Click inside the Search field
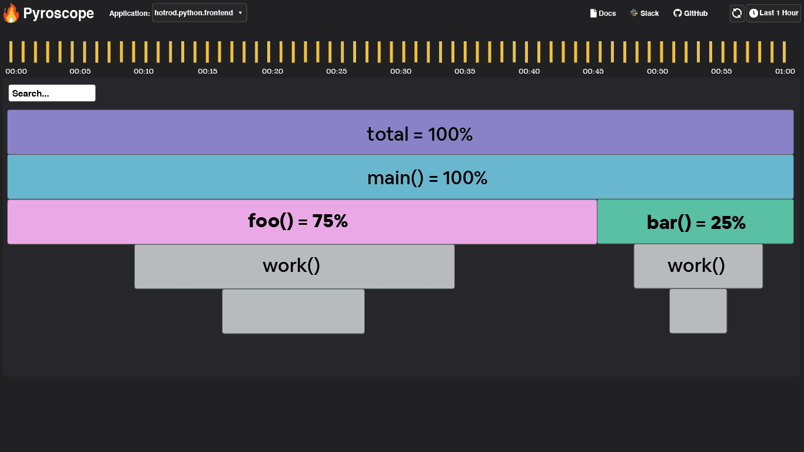The width and height of the screenshot is (804, 452). pos(52,92)
